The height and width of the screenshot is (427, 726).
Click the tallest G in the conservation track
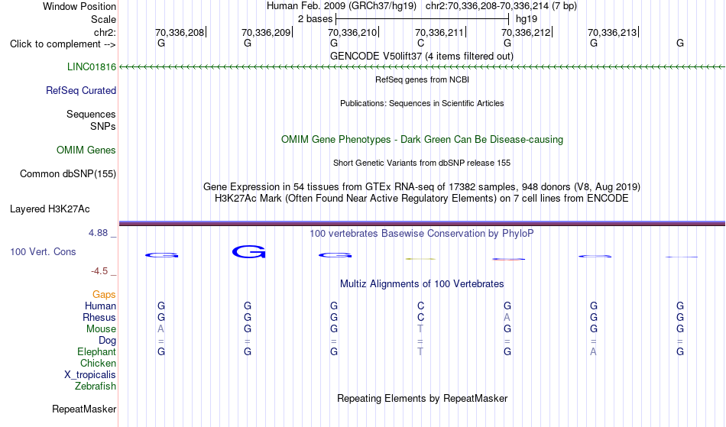[249, 251]
